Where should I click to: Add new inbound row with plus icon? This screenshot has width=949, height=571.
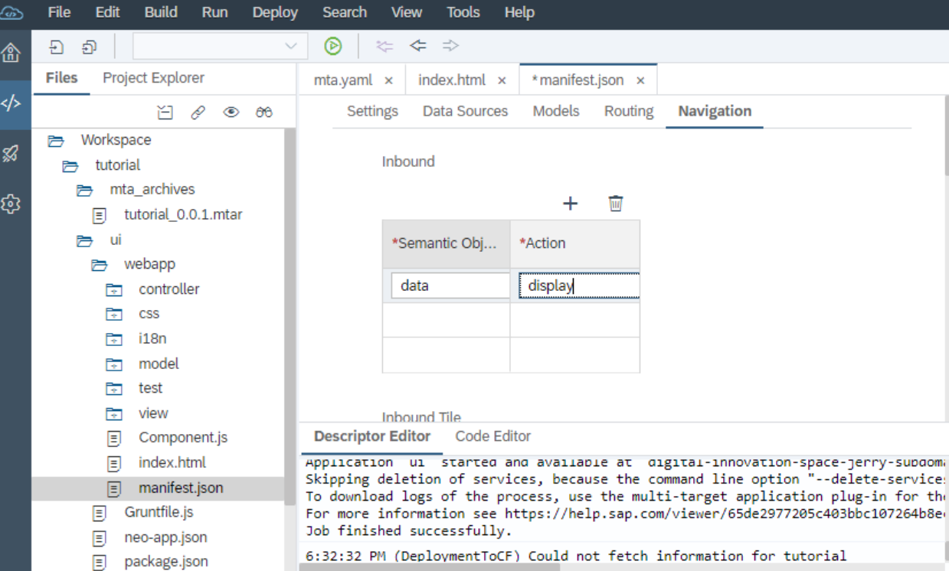pyautogui.click(x=570, y=204)
